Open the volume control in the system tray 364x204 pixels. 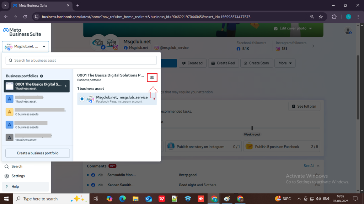pyautogui.click(x=318, y=199)
